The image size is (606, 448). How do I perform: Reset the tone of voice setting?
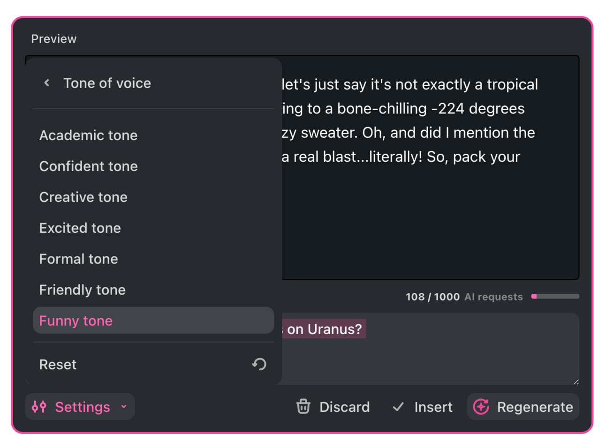[x=153, y=365]
